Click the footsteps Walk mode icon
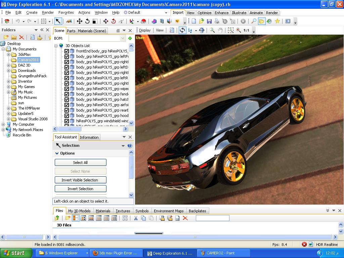Screen dimensions: 344x258 click(190, 30)
